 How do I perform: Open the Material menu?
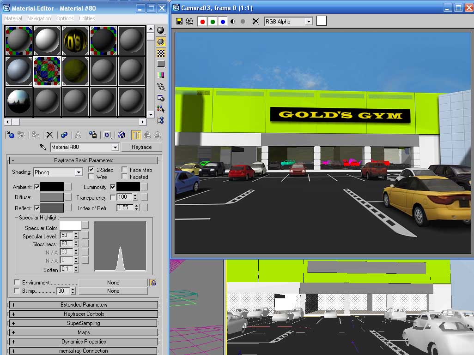pyautogui.click(x=13, y=18)
